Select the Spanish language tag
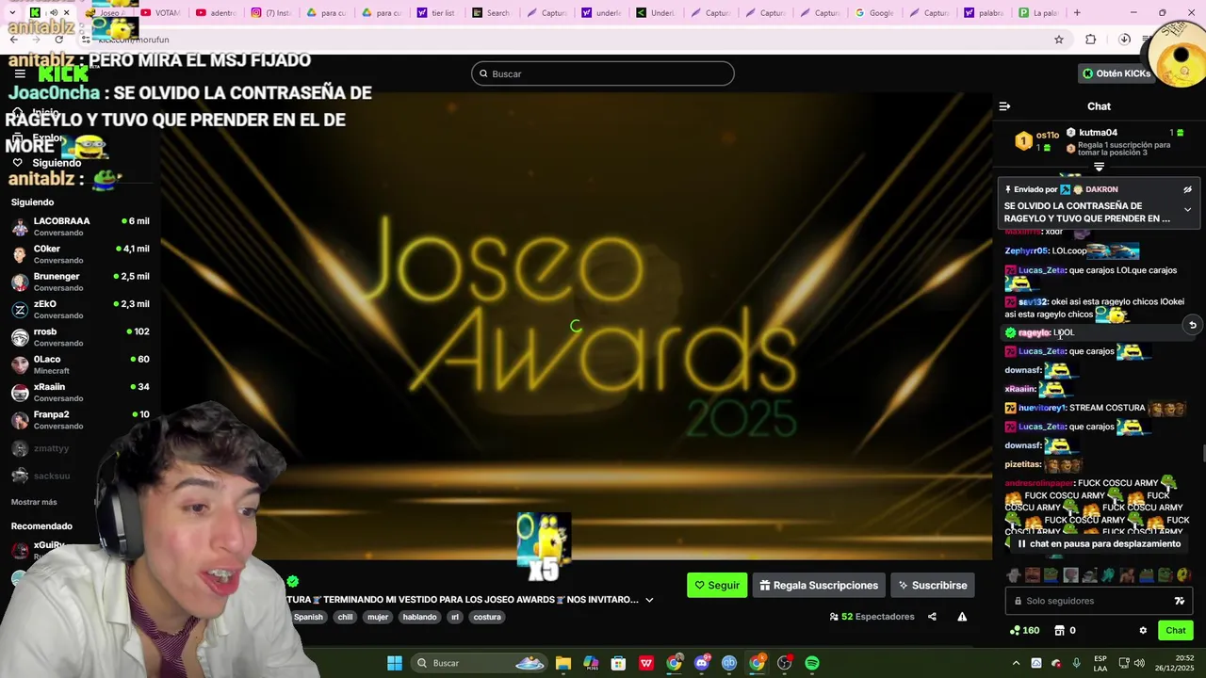 pos(308,617)
